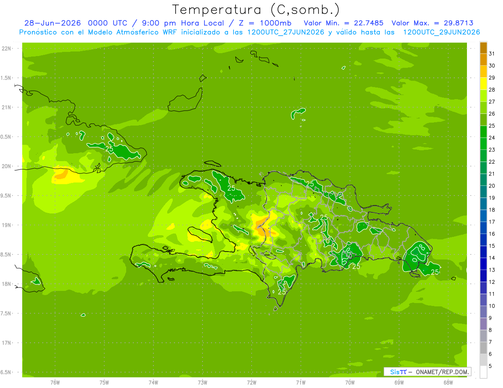
Task: Click latitude label "17N"
Action: point(7,343)
